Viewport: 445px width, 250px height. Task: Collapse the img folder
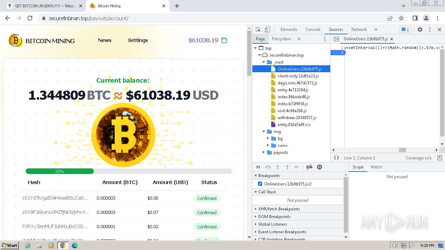264,132
